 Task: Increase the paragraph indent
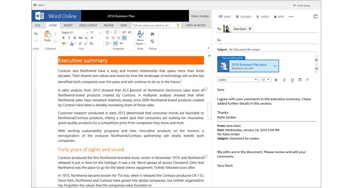[x=130, y=32]
